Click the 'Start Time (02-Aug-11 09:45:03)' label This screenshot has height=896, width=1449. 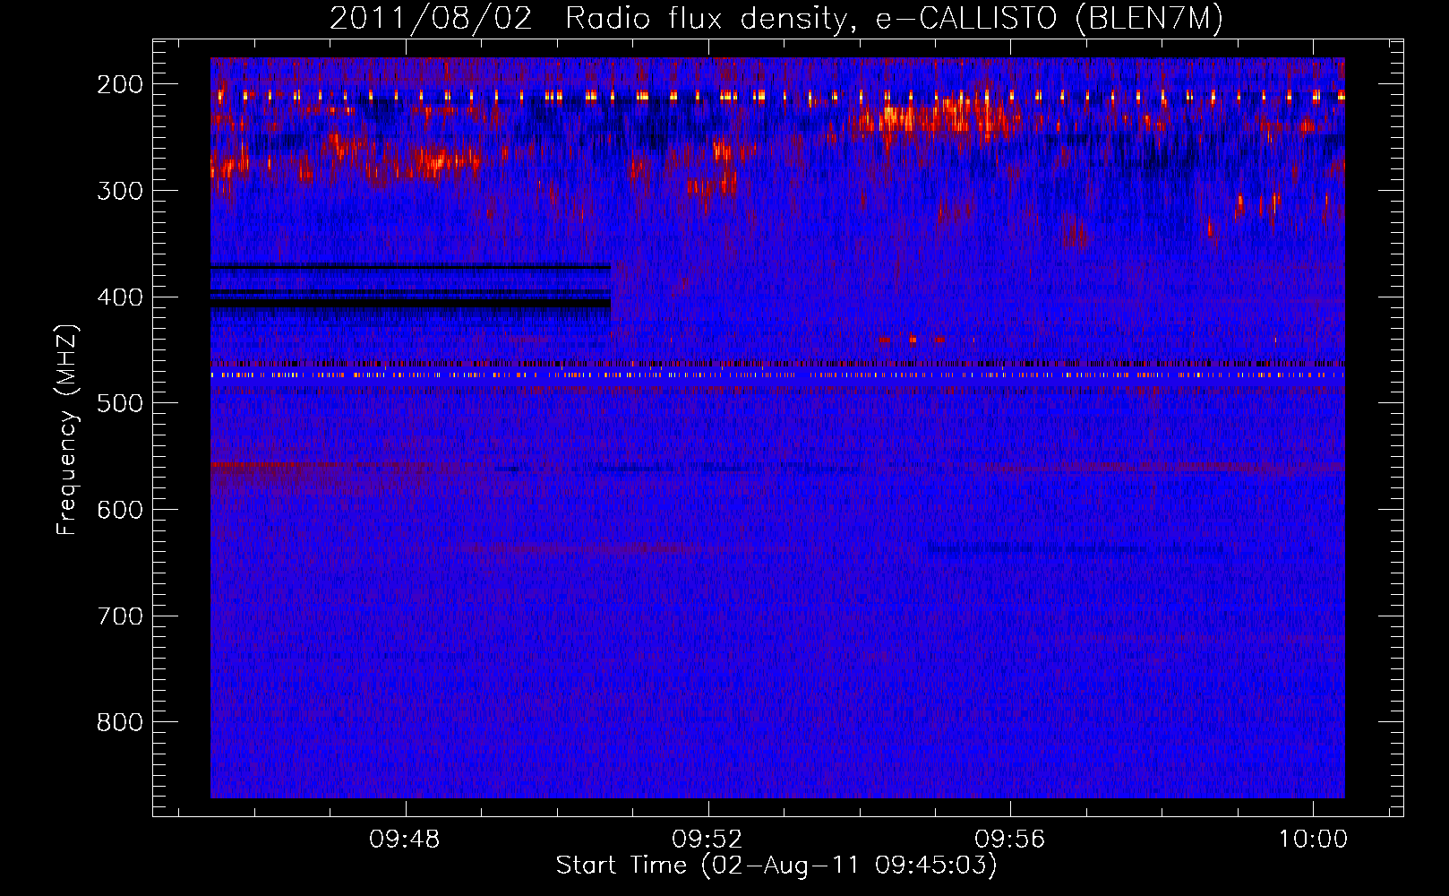pos(776,866)
